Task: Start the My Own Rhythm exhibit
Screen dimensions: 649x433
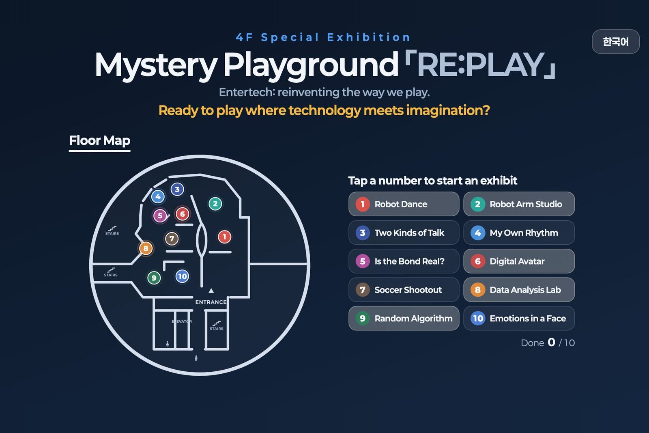Action: click(x=519, y=233)
